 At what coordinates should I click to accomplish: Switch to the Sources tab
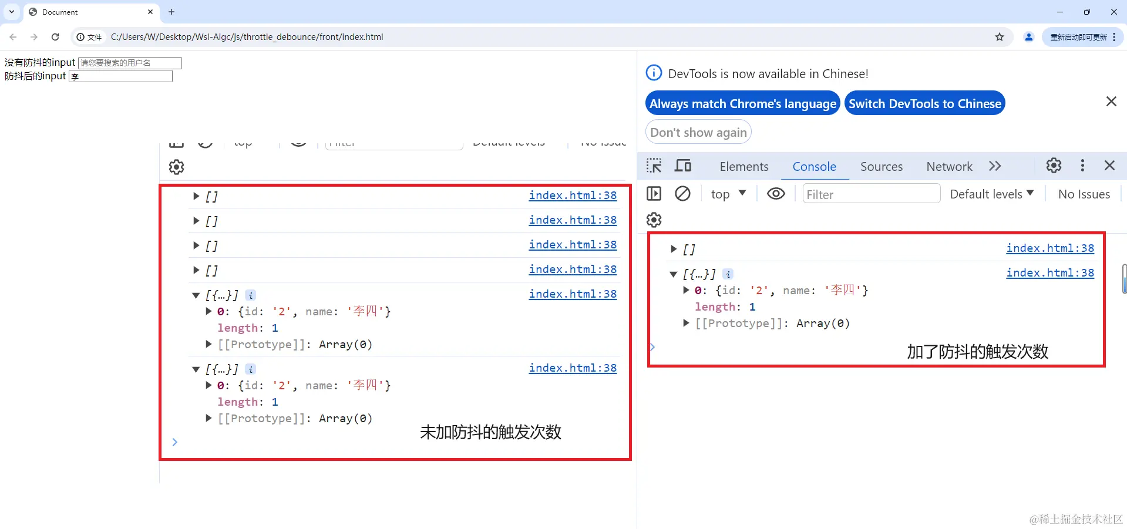click(882, 167)
